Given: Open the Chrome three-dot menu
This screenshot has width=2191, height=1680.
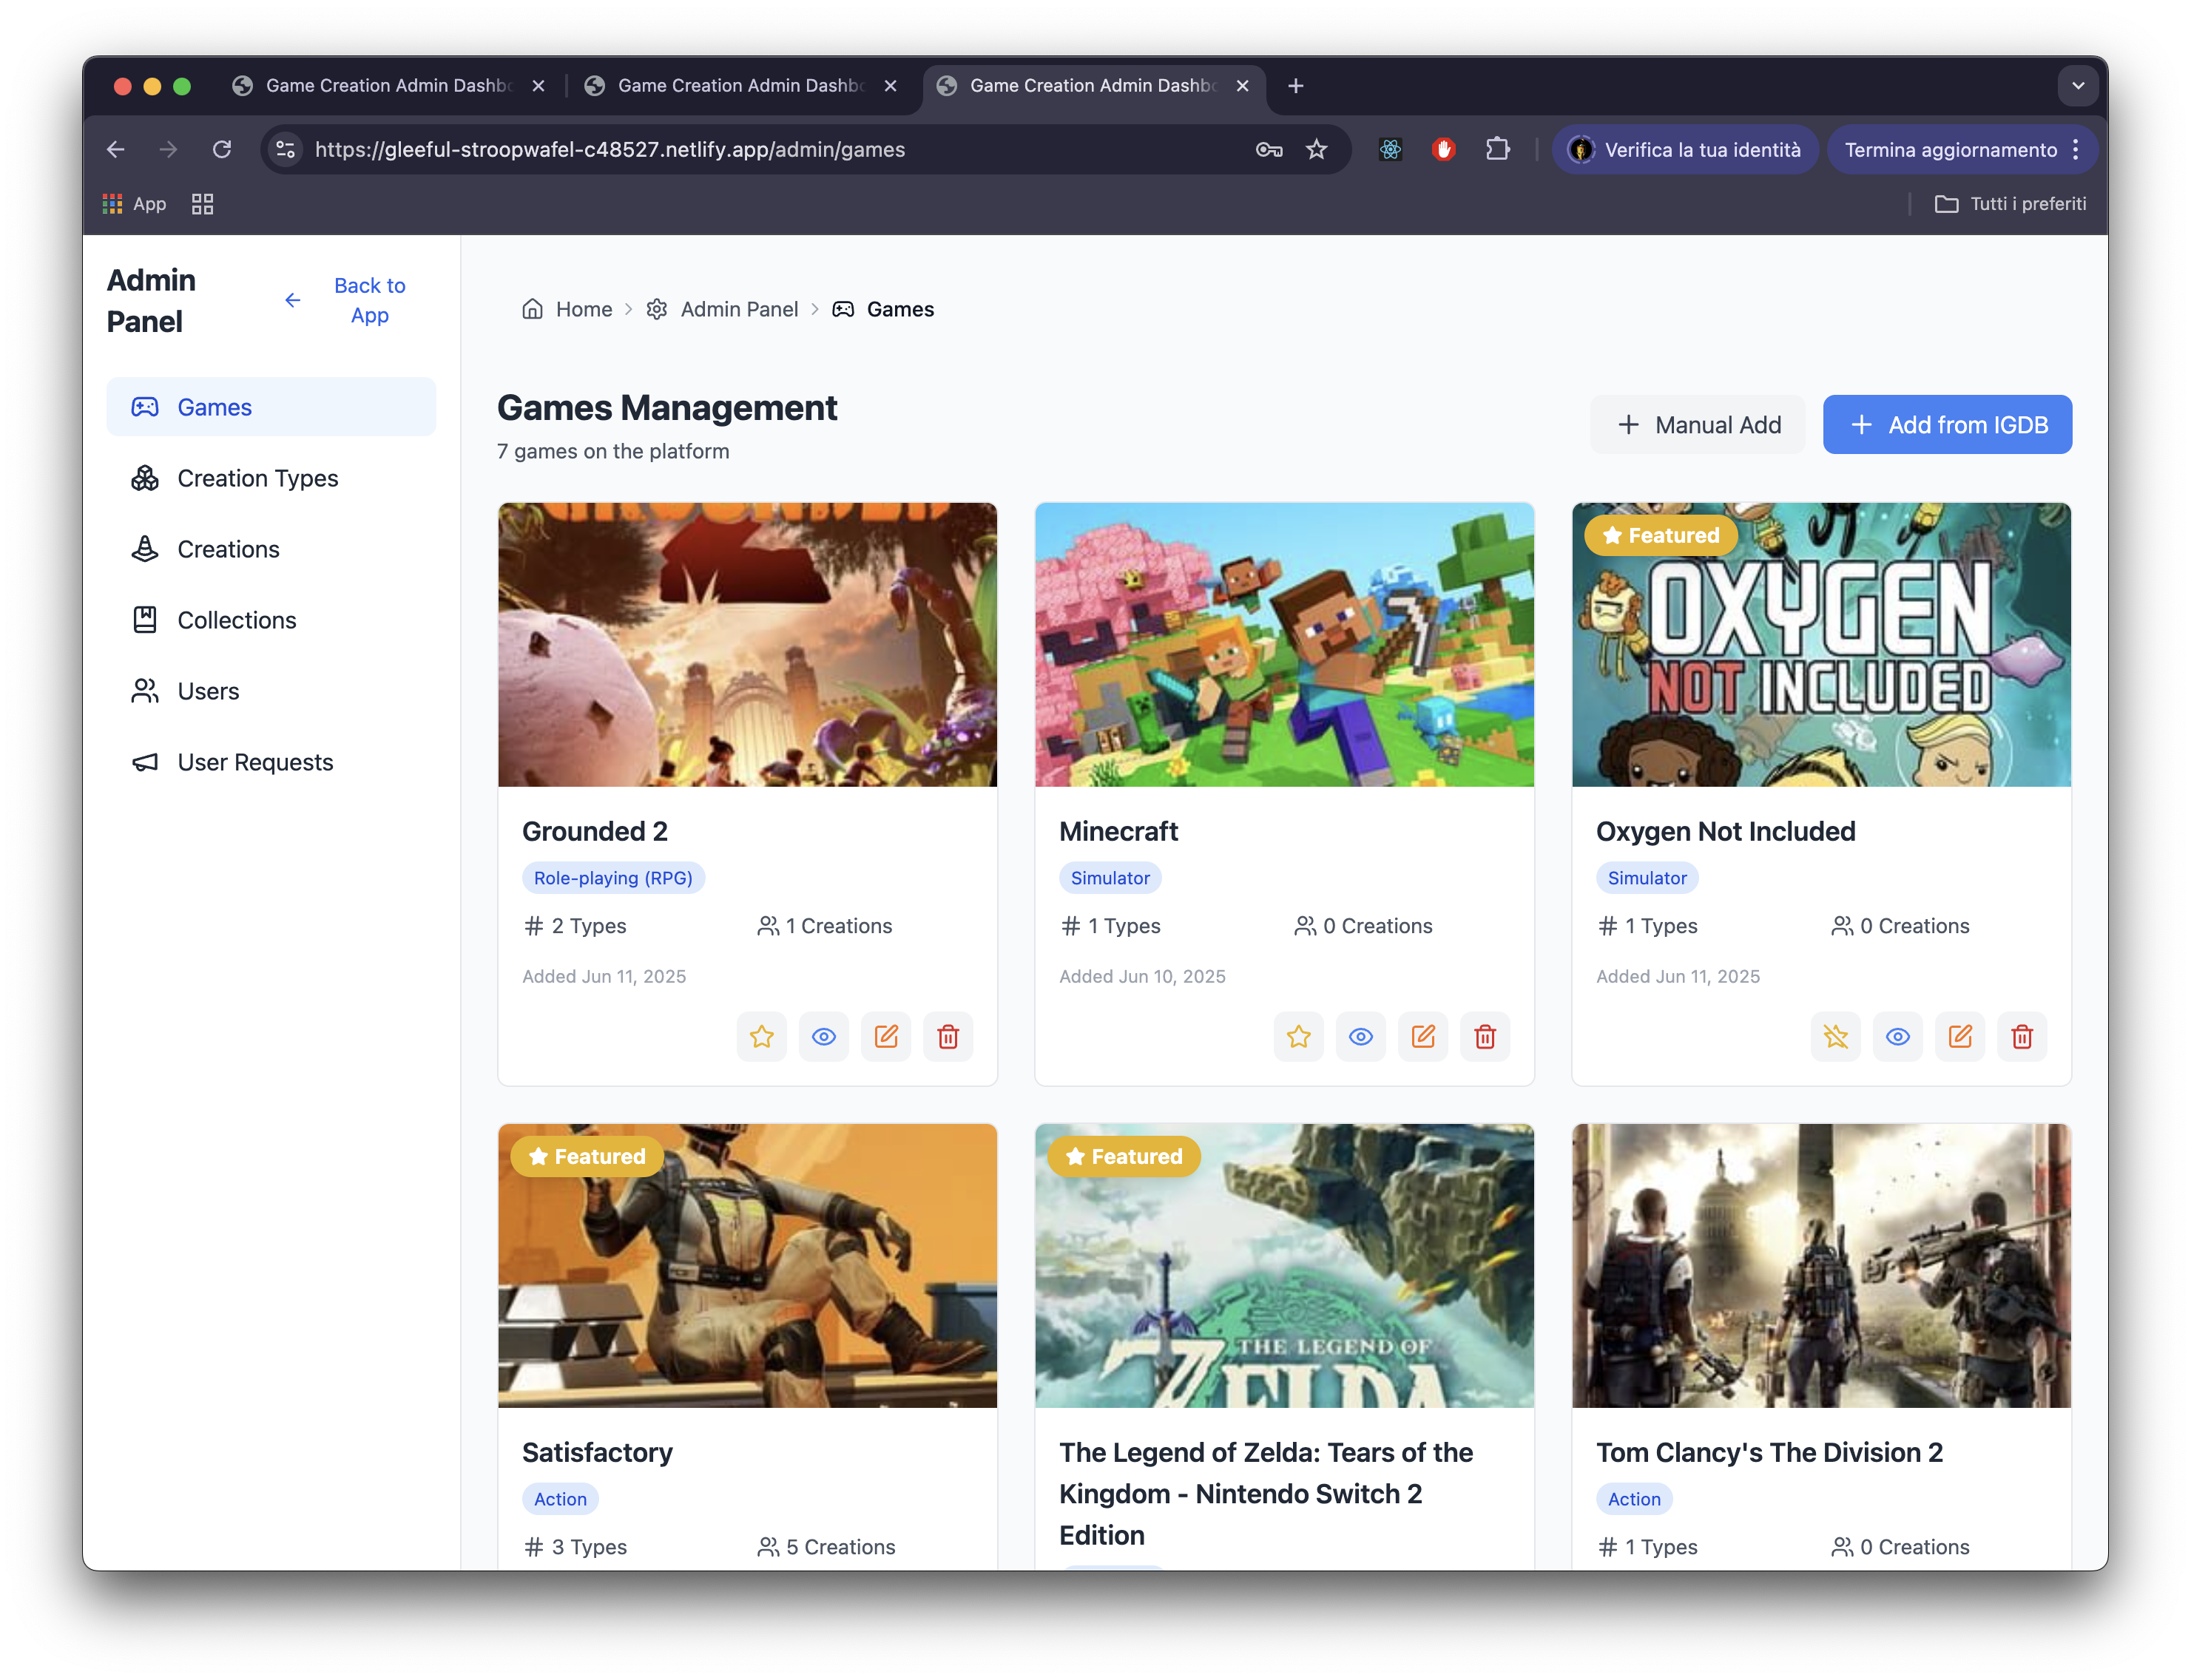Looking at the screenshot, I should [2076, 150].
